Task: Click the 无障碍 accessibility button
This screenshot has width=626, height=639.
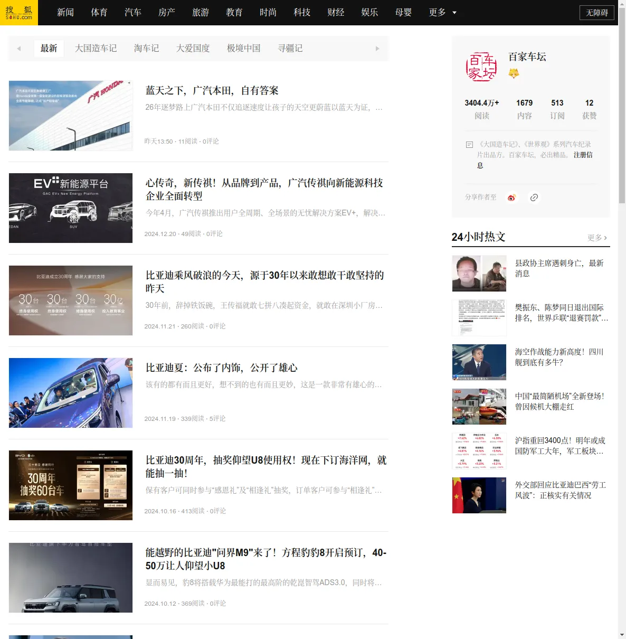Action: coord(597,13)
